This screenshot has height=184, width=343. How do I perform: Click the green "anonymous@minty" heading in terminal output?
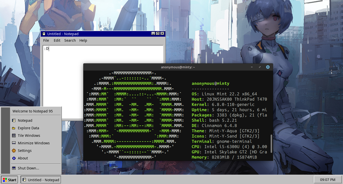[x=211, y=84]
